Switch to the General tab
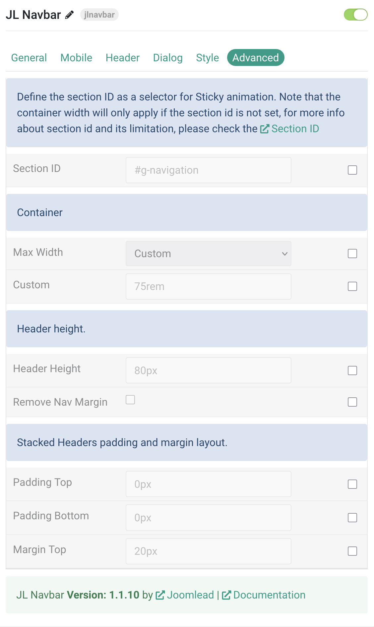Image resolution: width=374 pixels, height=627 pixels. pyautogui.click(x=29, y=58)
